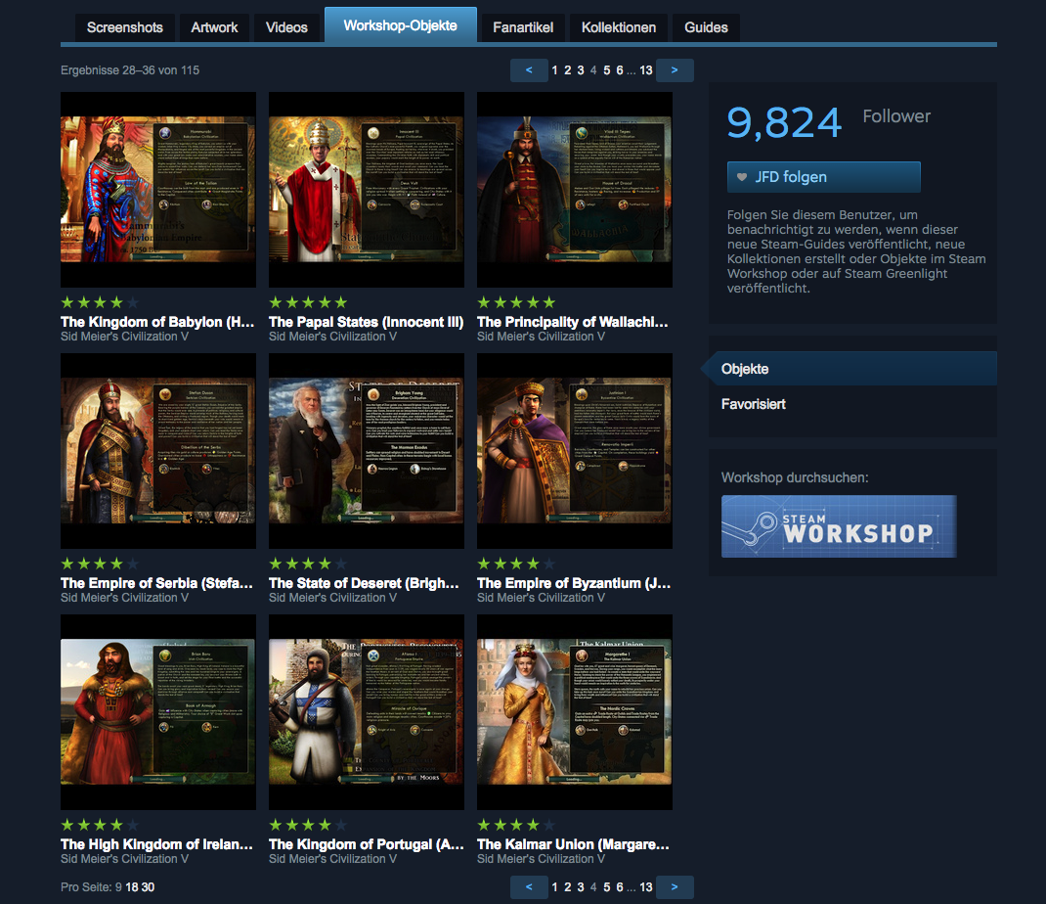Click the star rating under The Kalmar Union

point(516,825)
